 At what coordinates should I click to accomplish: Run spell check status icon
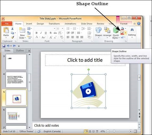39,131
